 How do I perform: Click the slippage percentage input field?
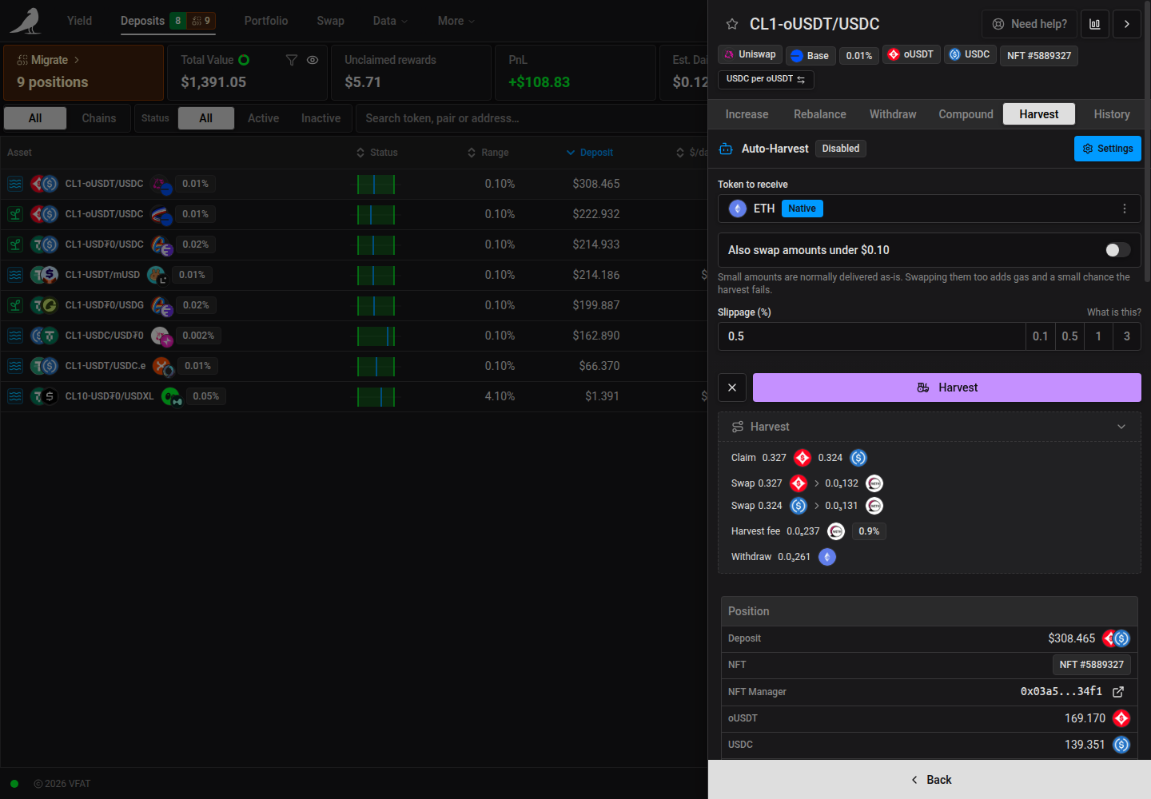point(871,336)
